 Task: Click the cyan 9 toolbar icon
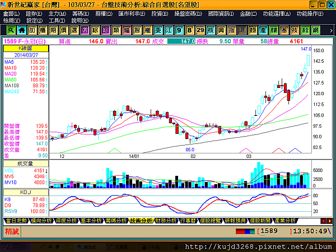(179, 30)
